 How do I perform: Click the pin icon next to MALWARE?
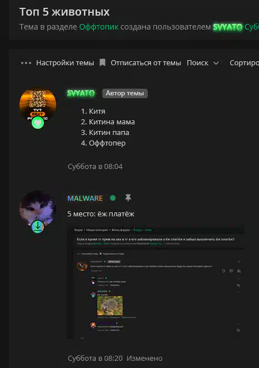128,198
